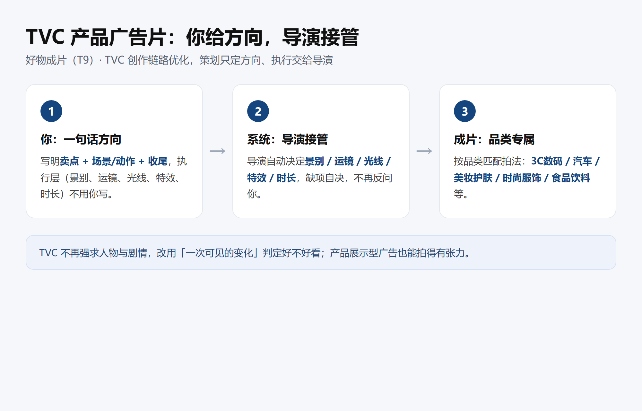Select the heading 你：一句话方向

[x=81, y=139]
